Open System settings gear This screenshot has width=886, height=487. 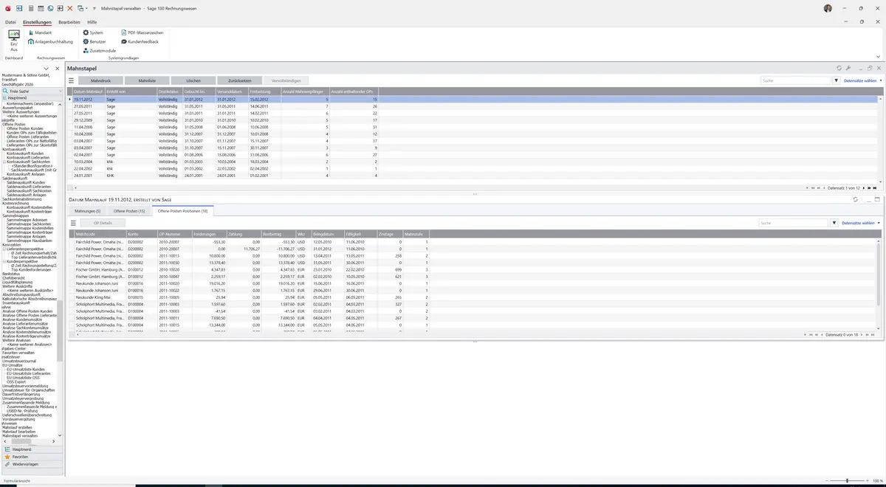click(x=93, y=32)
